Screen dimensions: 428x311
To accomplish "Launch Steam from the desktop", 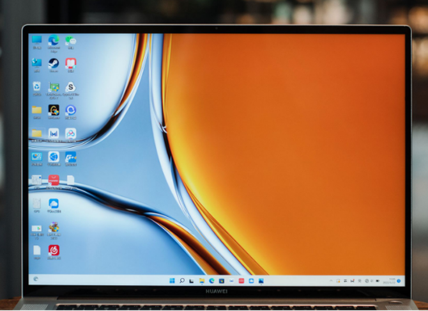I will tap(54, 63).
